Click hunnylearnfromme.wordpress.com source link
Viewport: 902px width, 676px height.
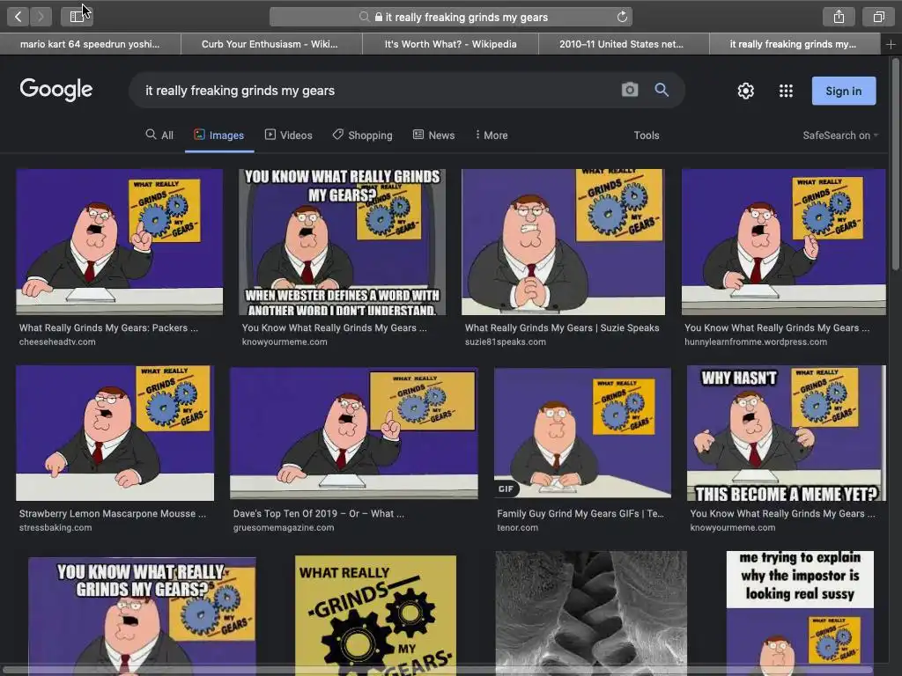coord(755,342)
